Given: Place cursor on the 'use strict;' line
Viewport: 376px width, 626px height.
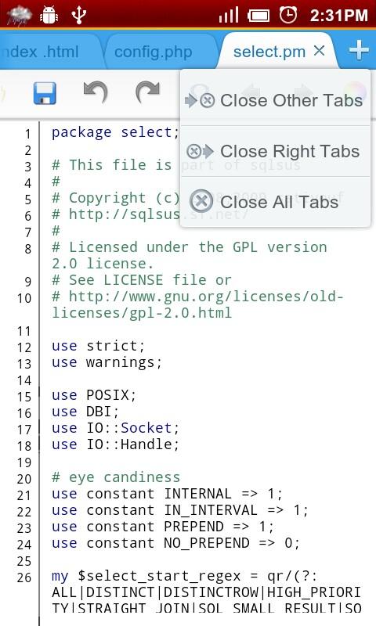Looking at the screenshot, I should click(98, 346).
